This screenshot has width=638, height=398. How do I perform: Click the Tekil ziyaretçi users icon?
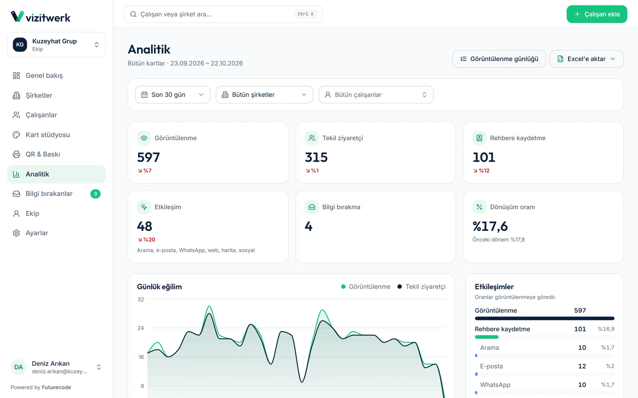(312, 138)
